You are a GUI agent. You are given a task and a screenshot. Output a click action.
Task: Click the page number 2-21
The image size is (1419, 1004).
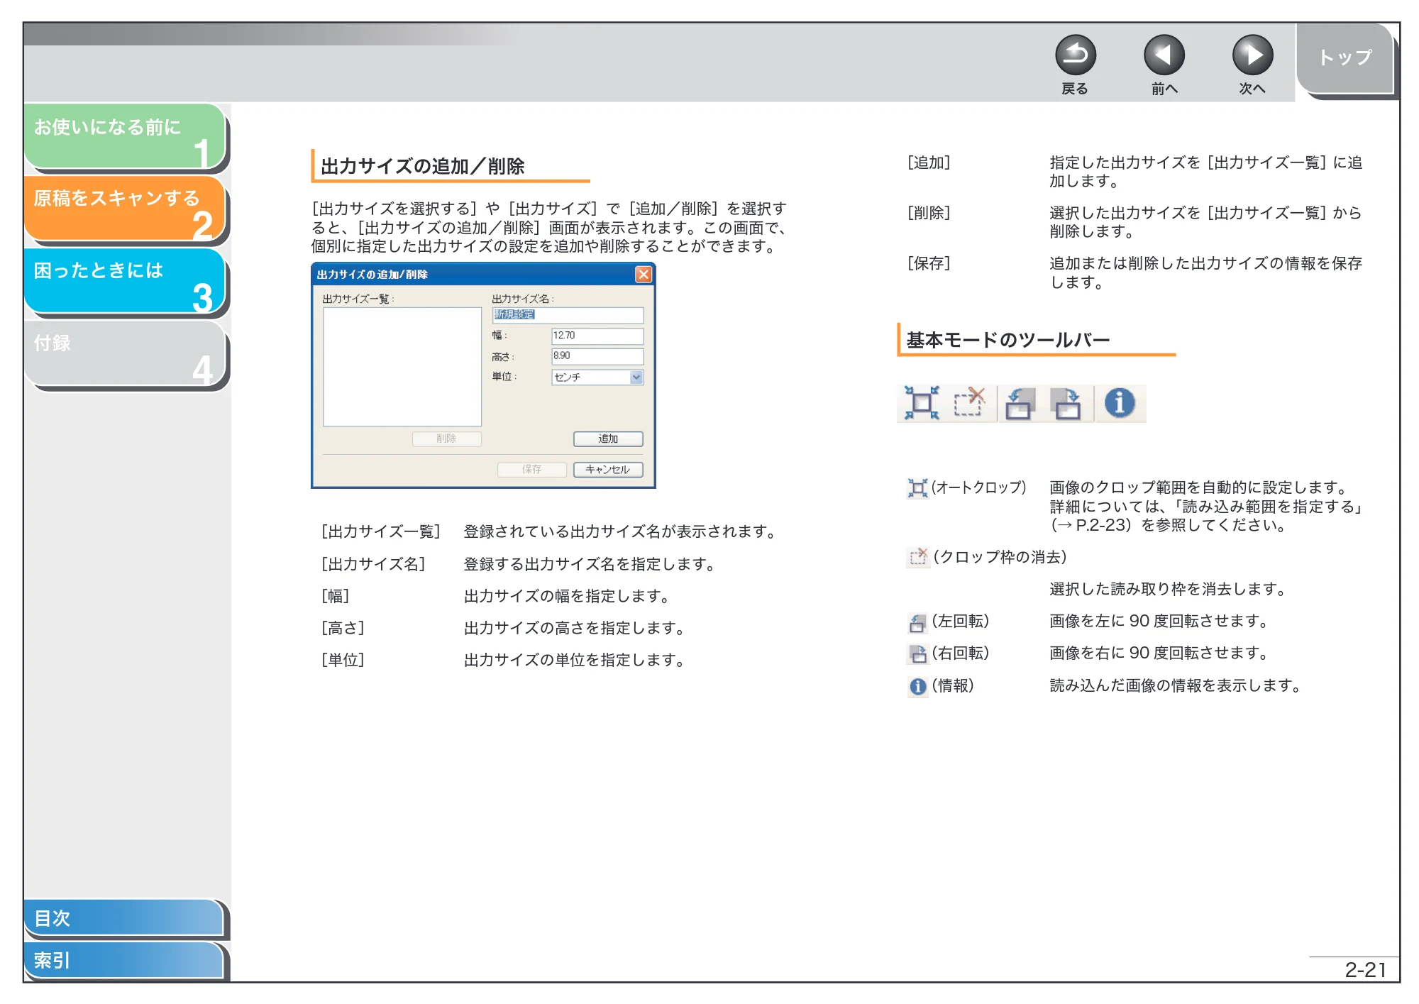[x=1365, y=969]
